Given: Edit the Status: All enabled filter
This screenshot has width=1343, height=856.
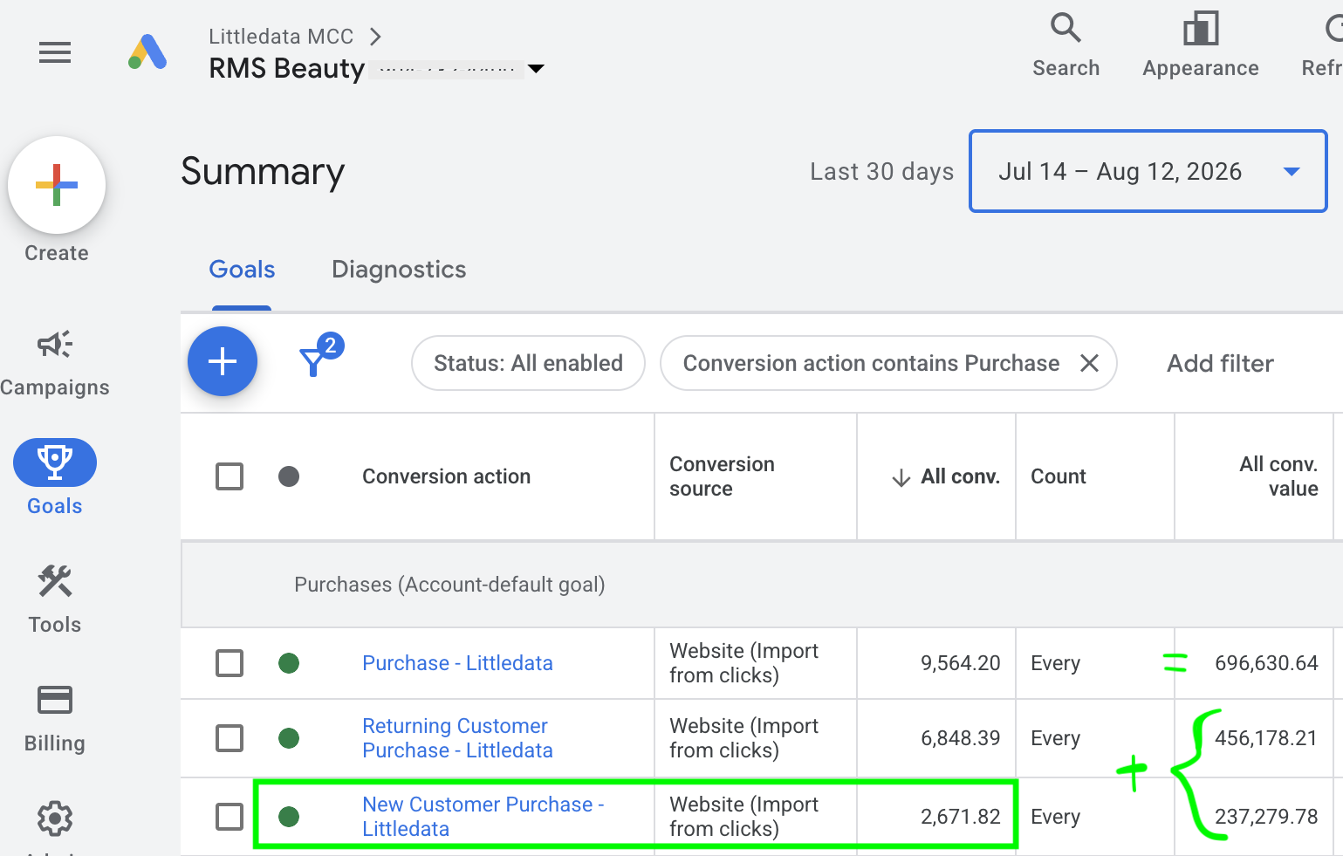Looking at the screenshot, I should point(528,363).
